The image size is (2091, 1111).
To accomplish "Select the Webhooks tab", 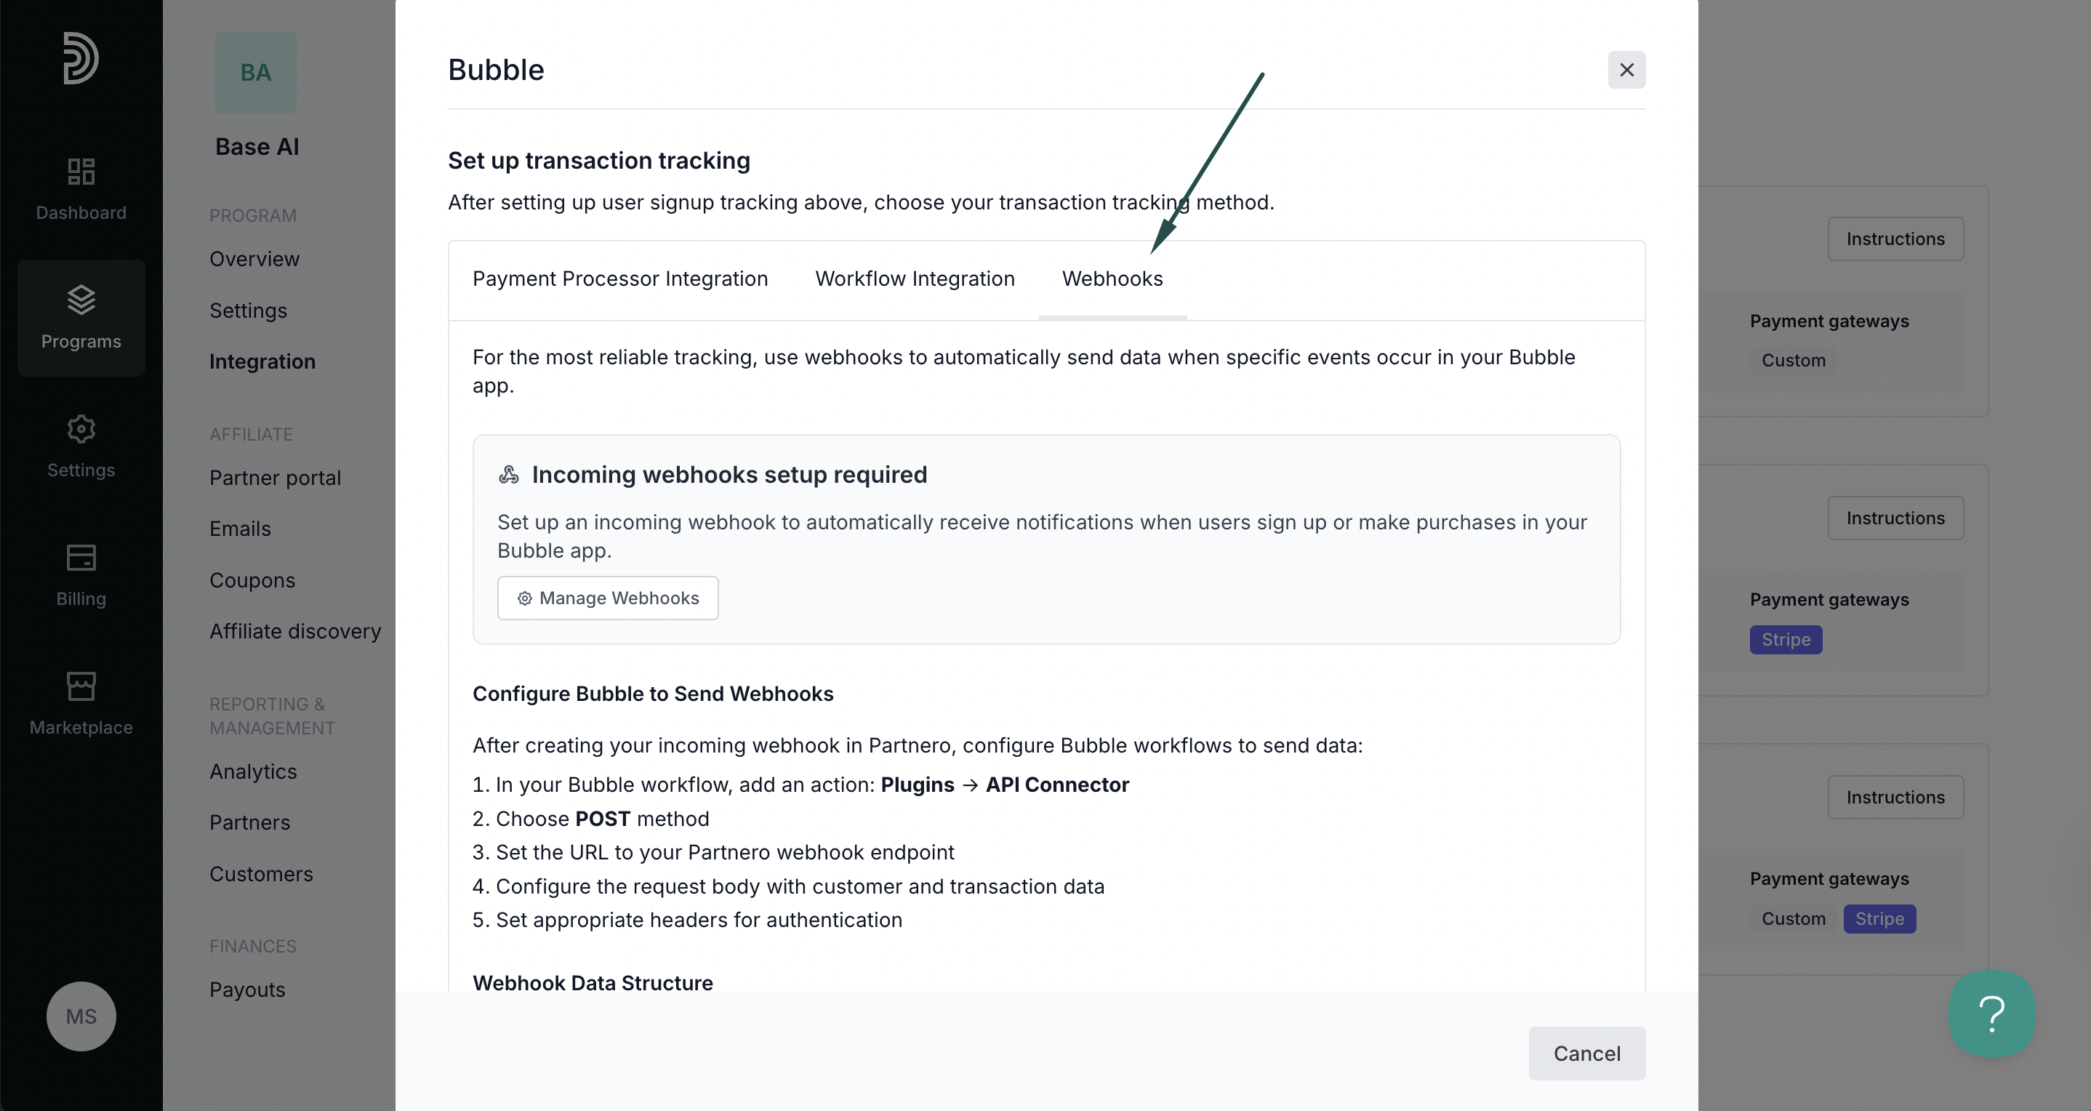I will click(1112, 278).
